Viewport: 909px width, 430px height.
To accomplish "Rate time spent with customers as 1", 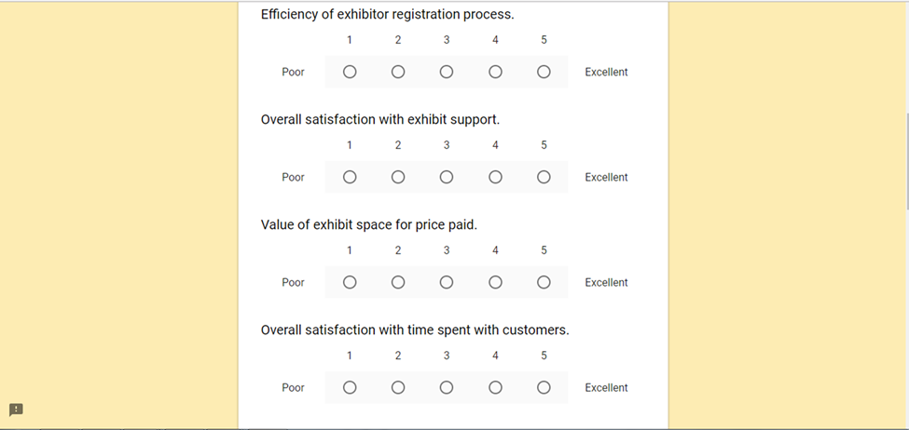I will pos(350,387).
